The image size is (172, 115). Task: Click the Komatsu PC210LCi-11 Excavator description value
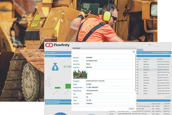[95, 81]
